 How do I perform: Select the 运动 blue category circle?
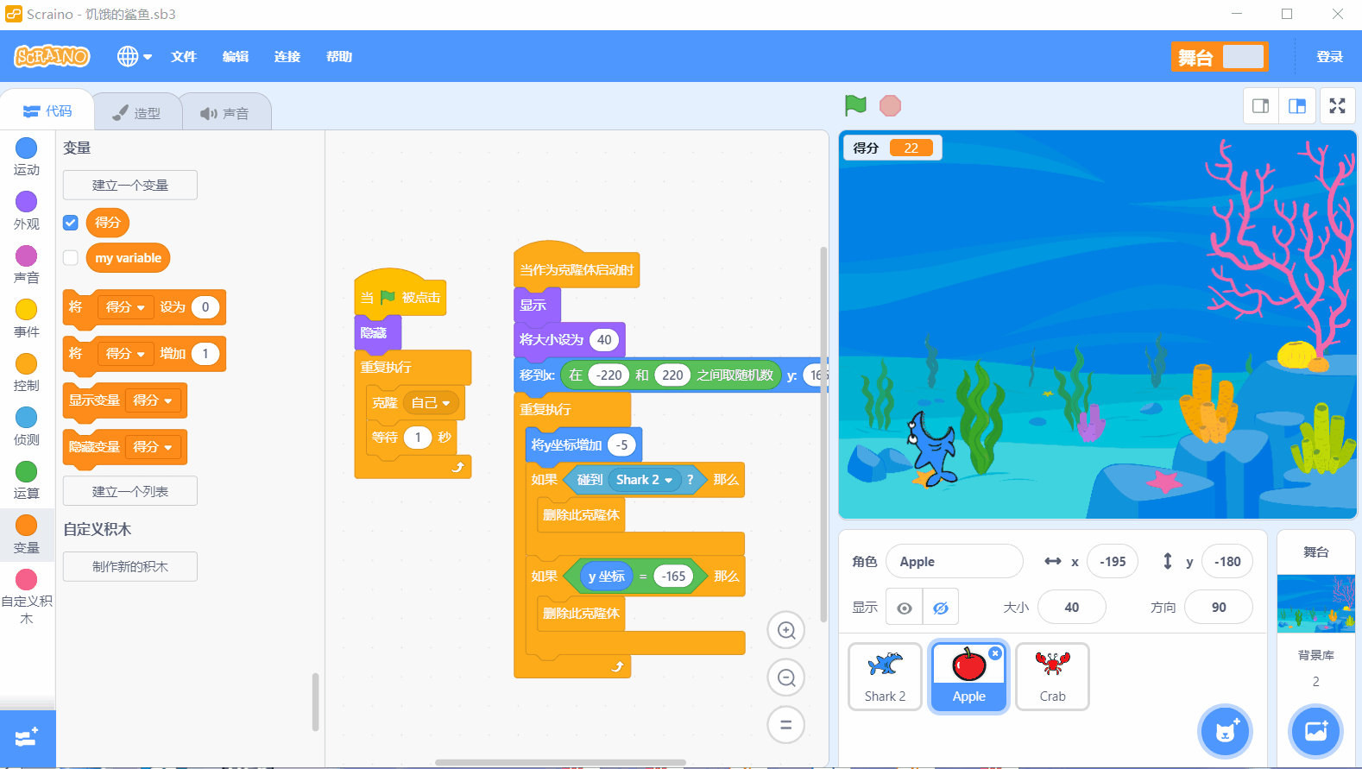click(27, 148)
